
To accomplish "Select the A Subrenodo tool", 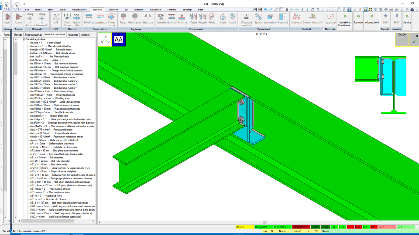I will coord(42,20).
